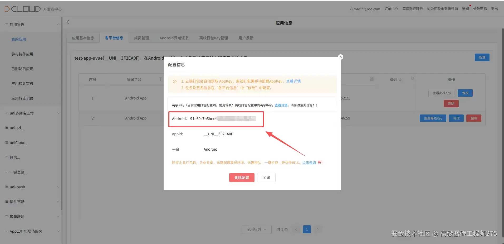Screen dimensions: 504x244
Task: Close the 配置信息 dialog with the X icon
Action: [x=340, y=57]
